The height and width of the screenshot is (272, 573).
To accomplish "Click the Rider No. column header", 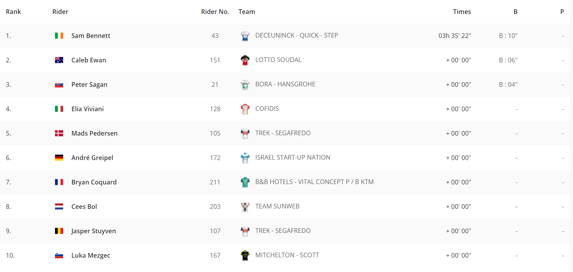I will click(215, 12).
